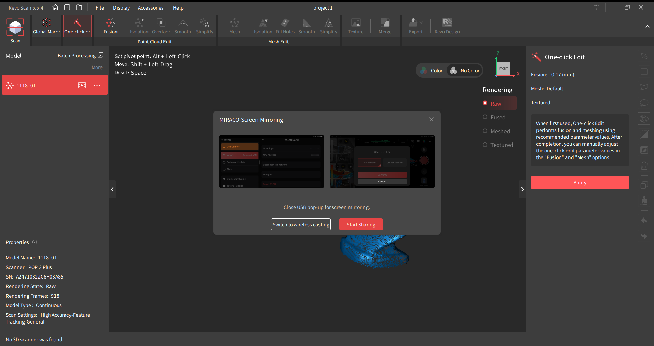The height and width of the screenshot is (346, 654).
Task: Click the mesh Simplify tool
Action: 328,26
